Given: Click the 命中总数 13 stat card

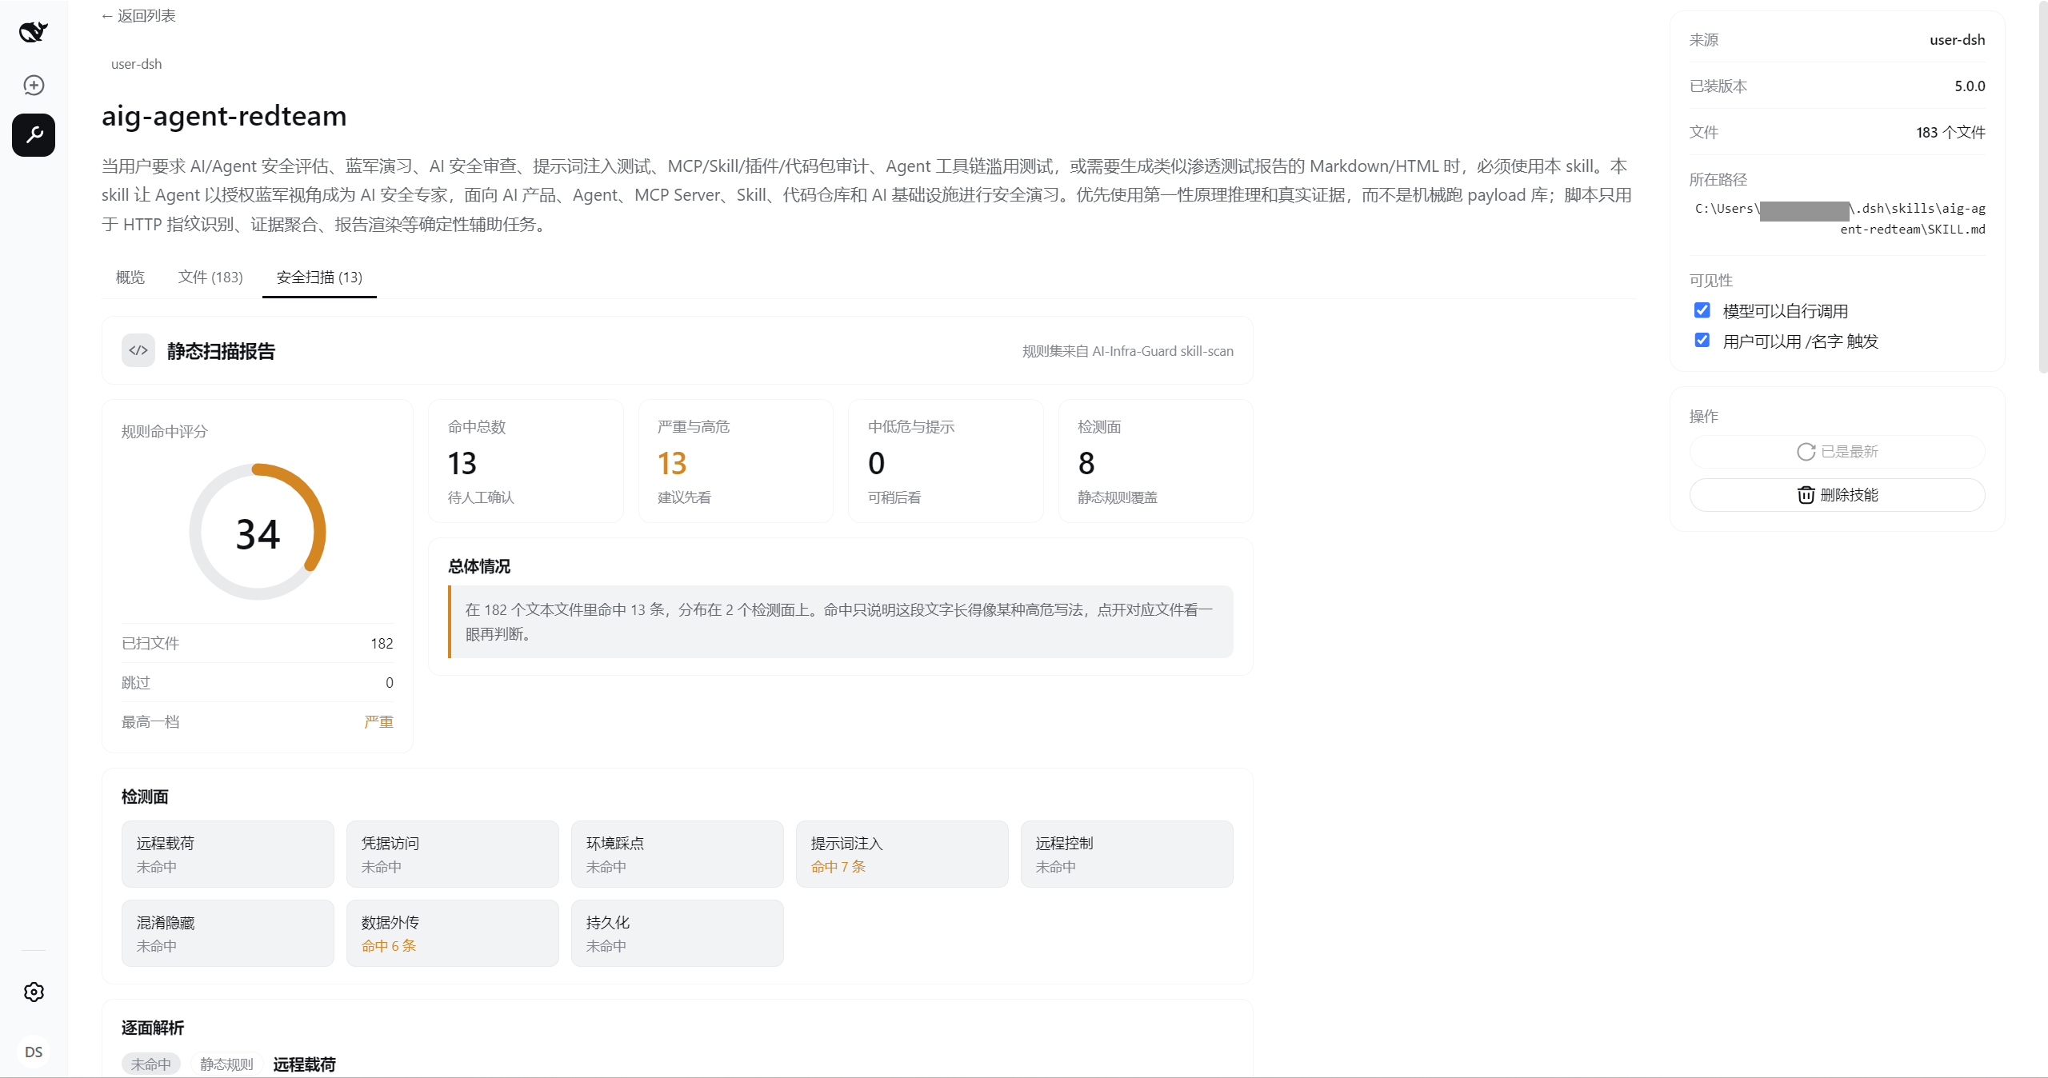Looking at the screenshot, I should pos(526,461).
